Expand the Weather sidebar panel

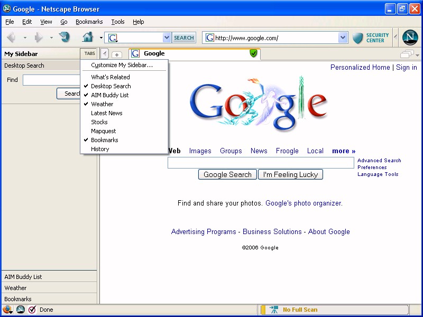49,288
